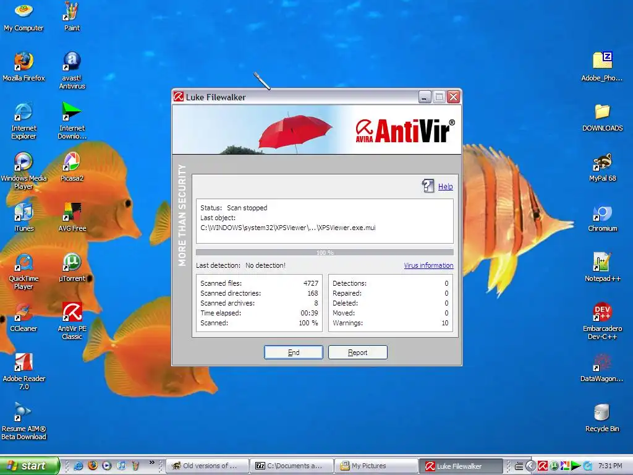Open CCleaner desktop shortcut
This screenshot has height=475, width=633.
coord(23,317)
